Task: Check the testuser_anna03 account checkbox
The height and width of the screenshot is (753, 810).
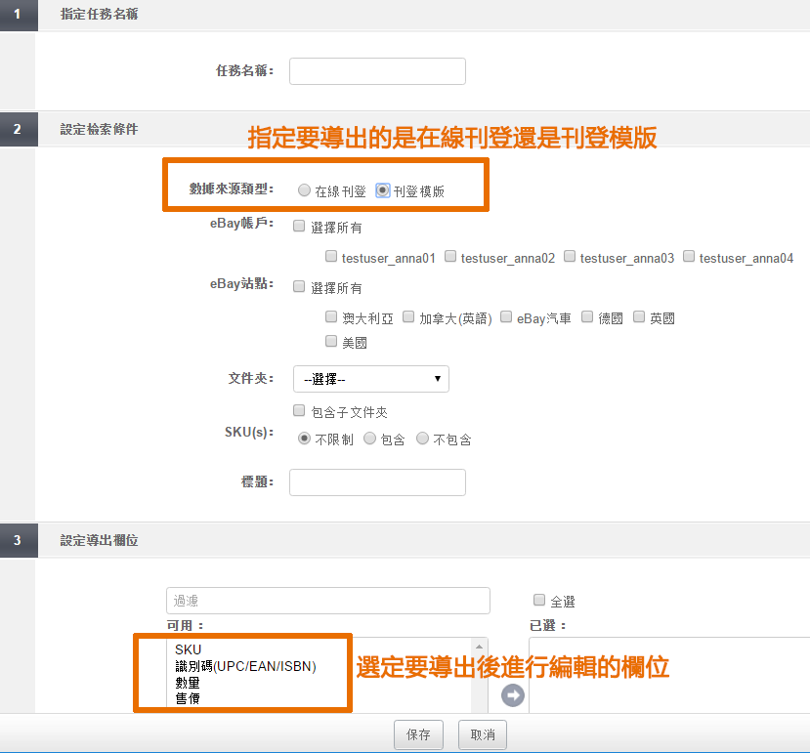Action: pyautogui.click(x=570, y=256)
